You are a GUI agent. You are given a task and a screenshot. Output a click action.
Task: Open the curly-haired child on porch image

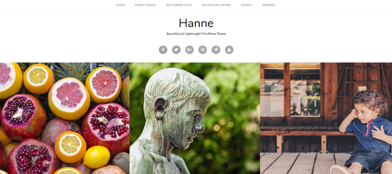326,118
